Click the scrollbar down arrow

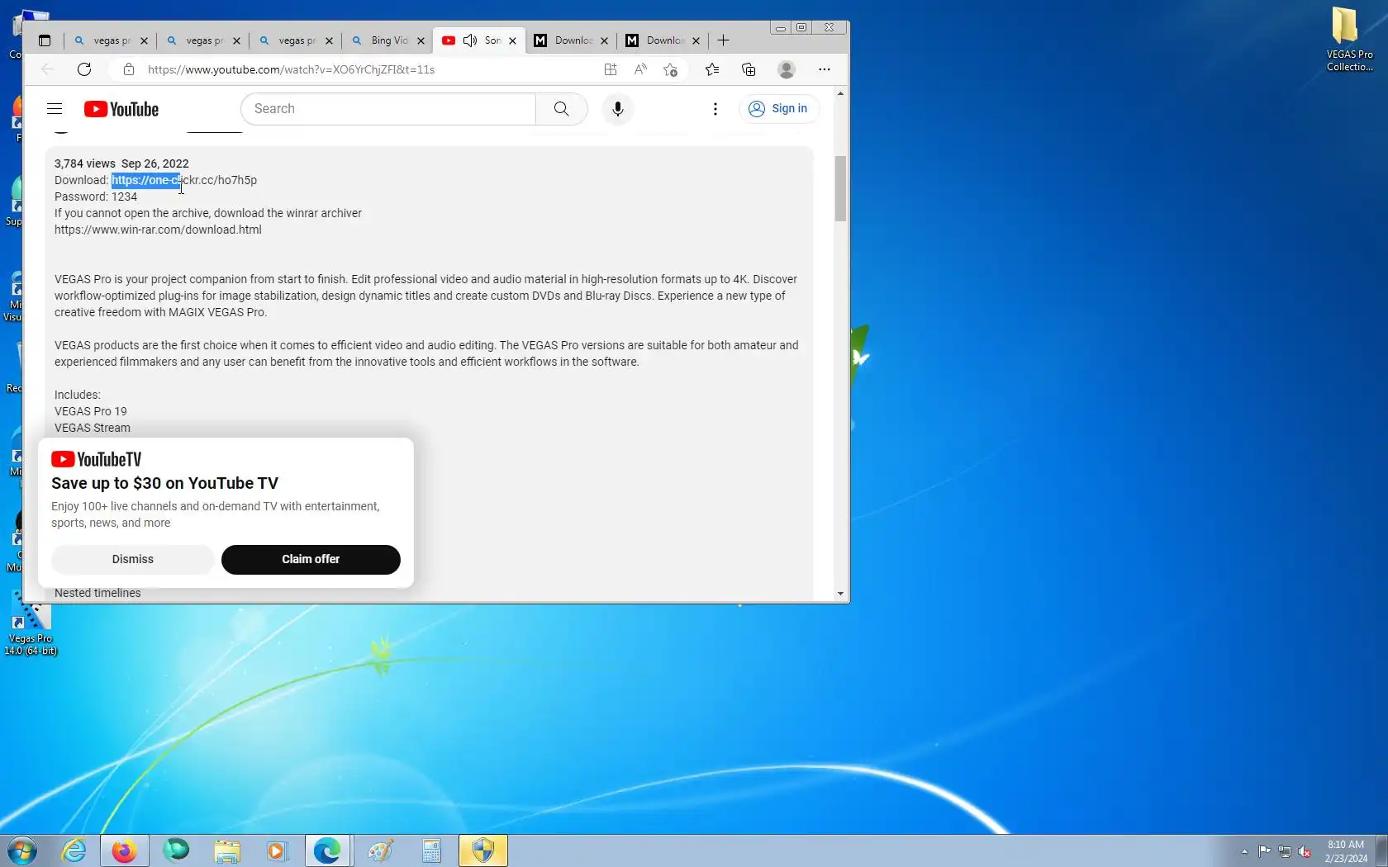[x=840, y=594]
